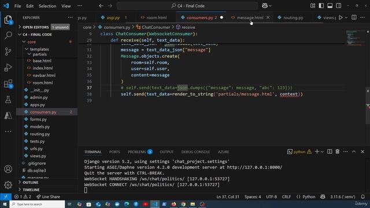Show additional activity bar views
The image size is (370, 208).
tap(8, 131)
